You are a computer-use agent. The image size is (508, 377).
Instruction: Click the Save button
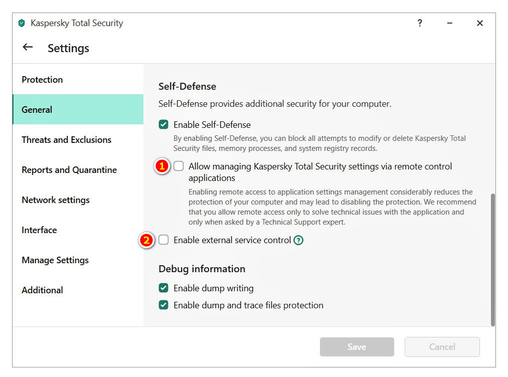(x=357, y=347)
